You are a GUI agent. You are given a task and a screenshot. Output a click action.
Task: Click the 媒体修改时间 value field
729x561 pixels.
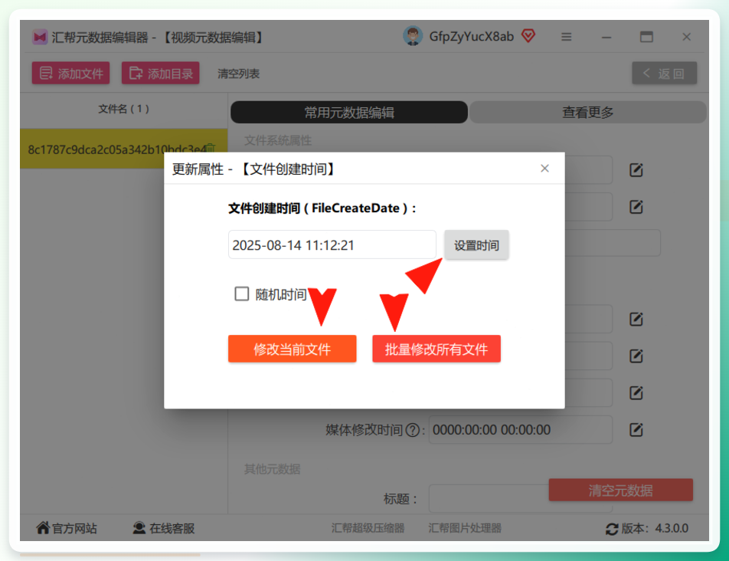pyautogui.click(x=520, y=429)
